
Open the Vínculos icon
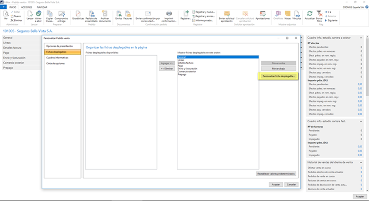coord(296,15)
